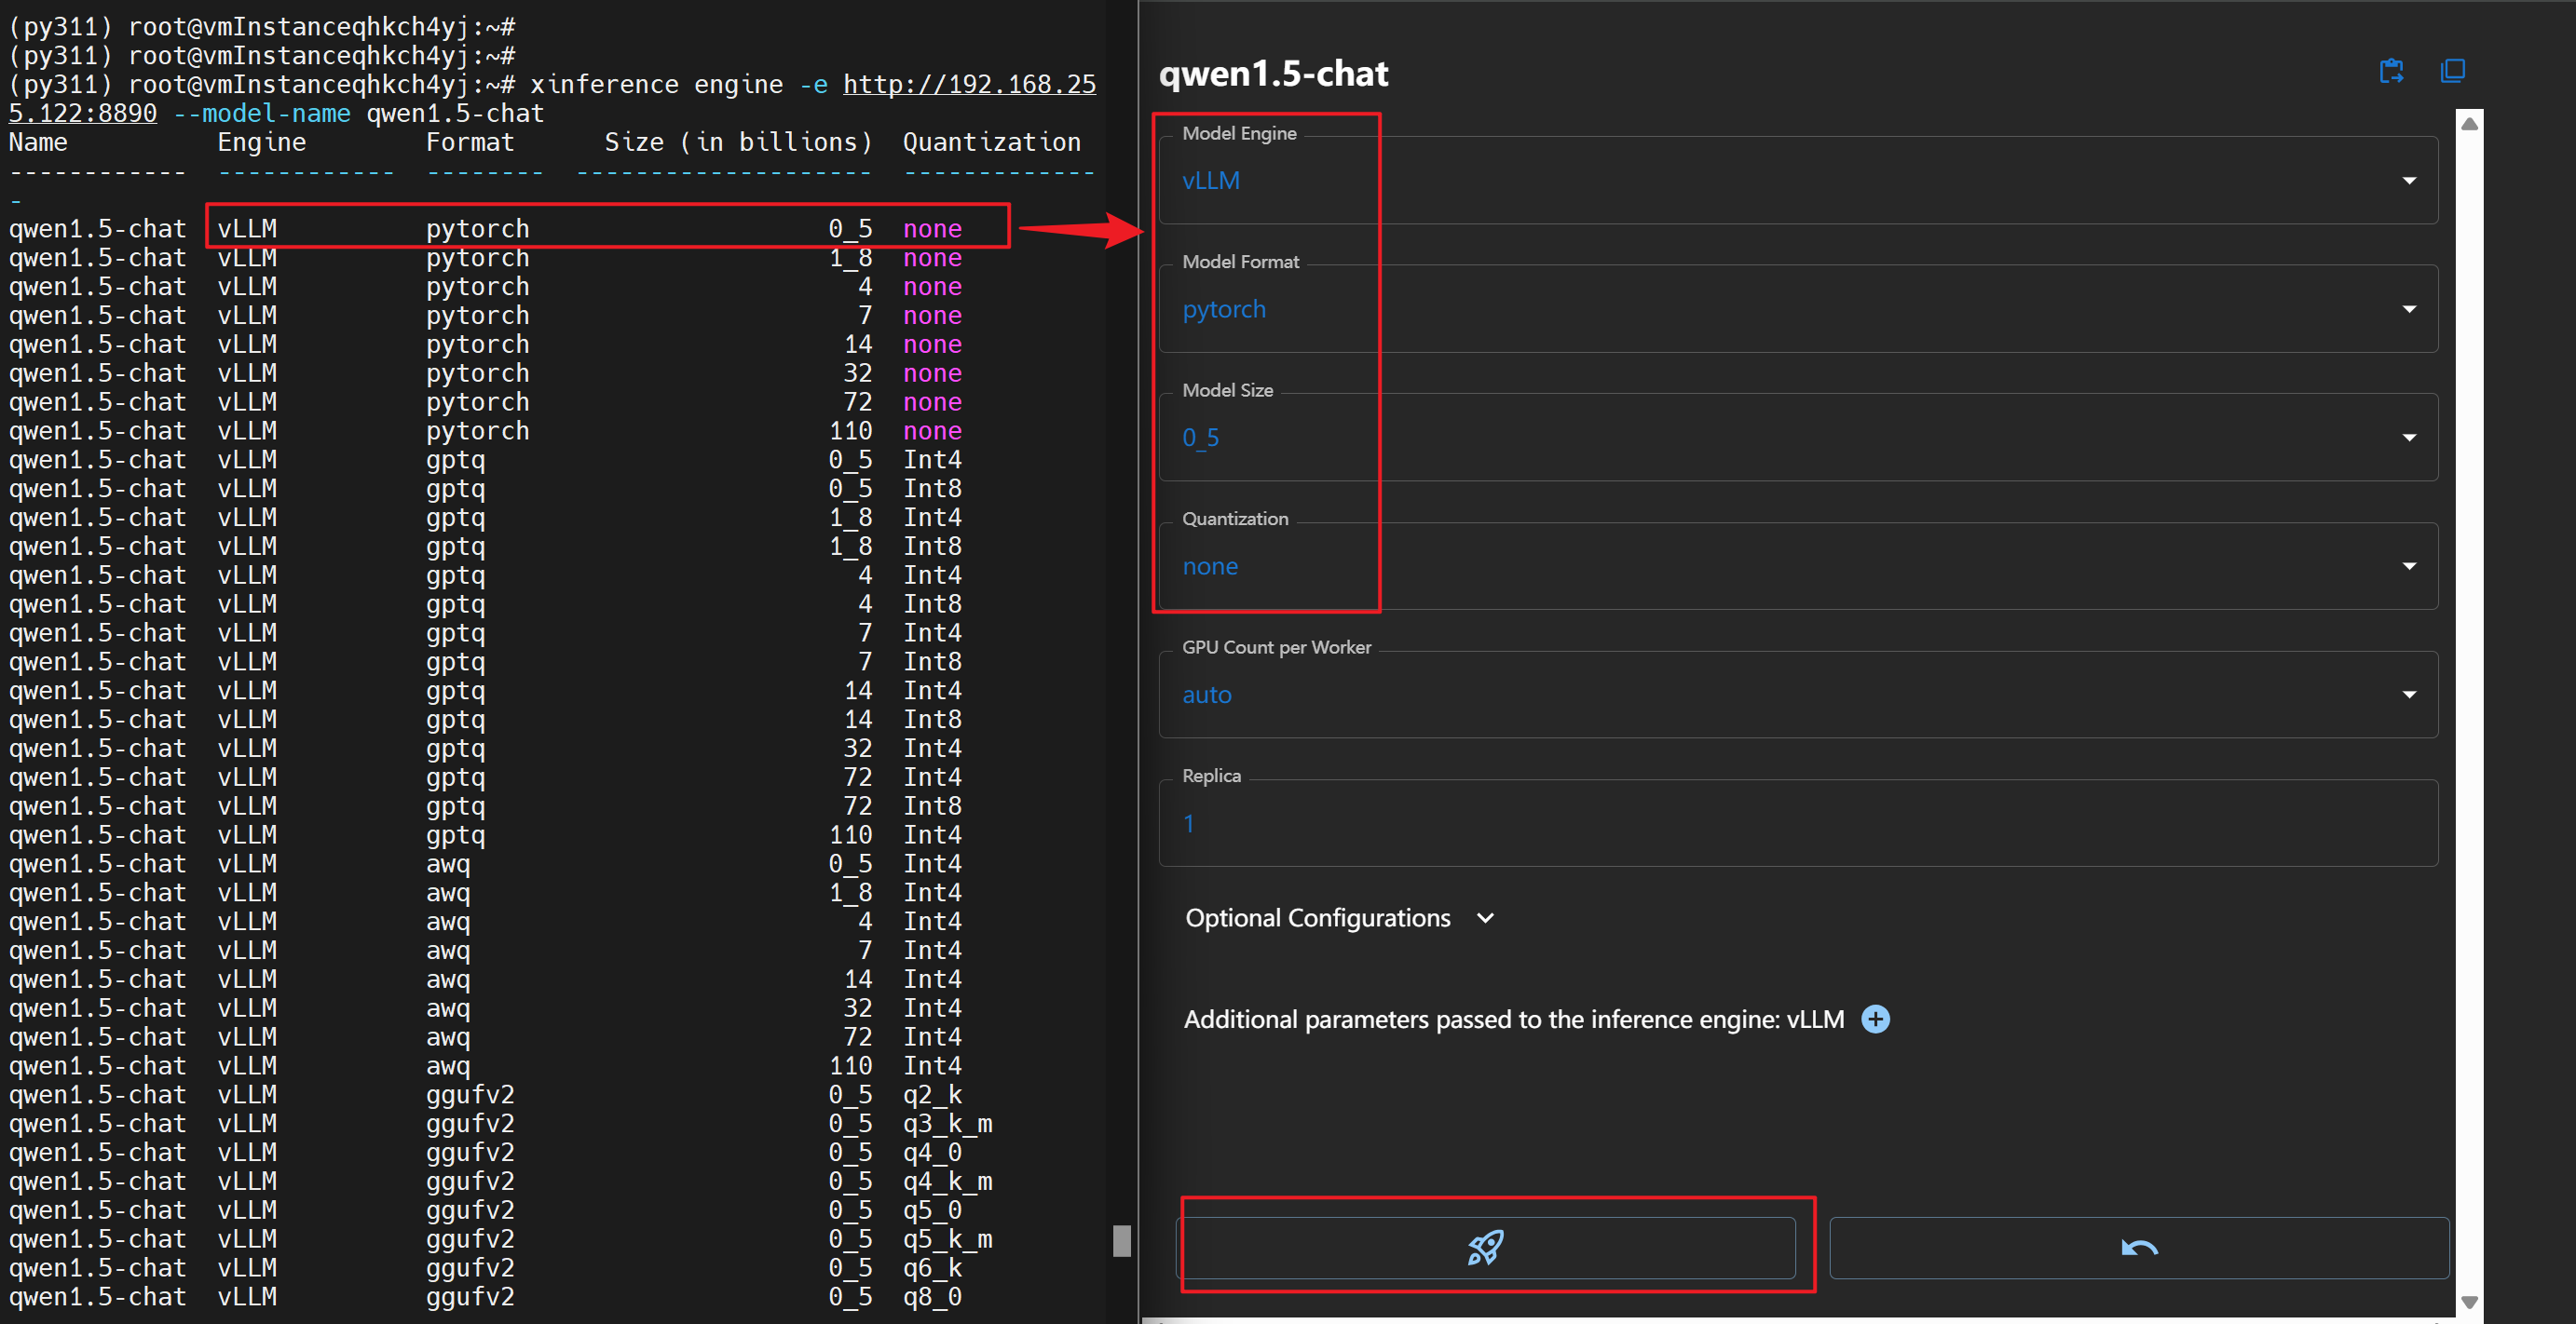Add inference engine parameter with plus icon
The width and height of the screenshot is (2576, 1324).
(1875, 1020)
